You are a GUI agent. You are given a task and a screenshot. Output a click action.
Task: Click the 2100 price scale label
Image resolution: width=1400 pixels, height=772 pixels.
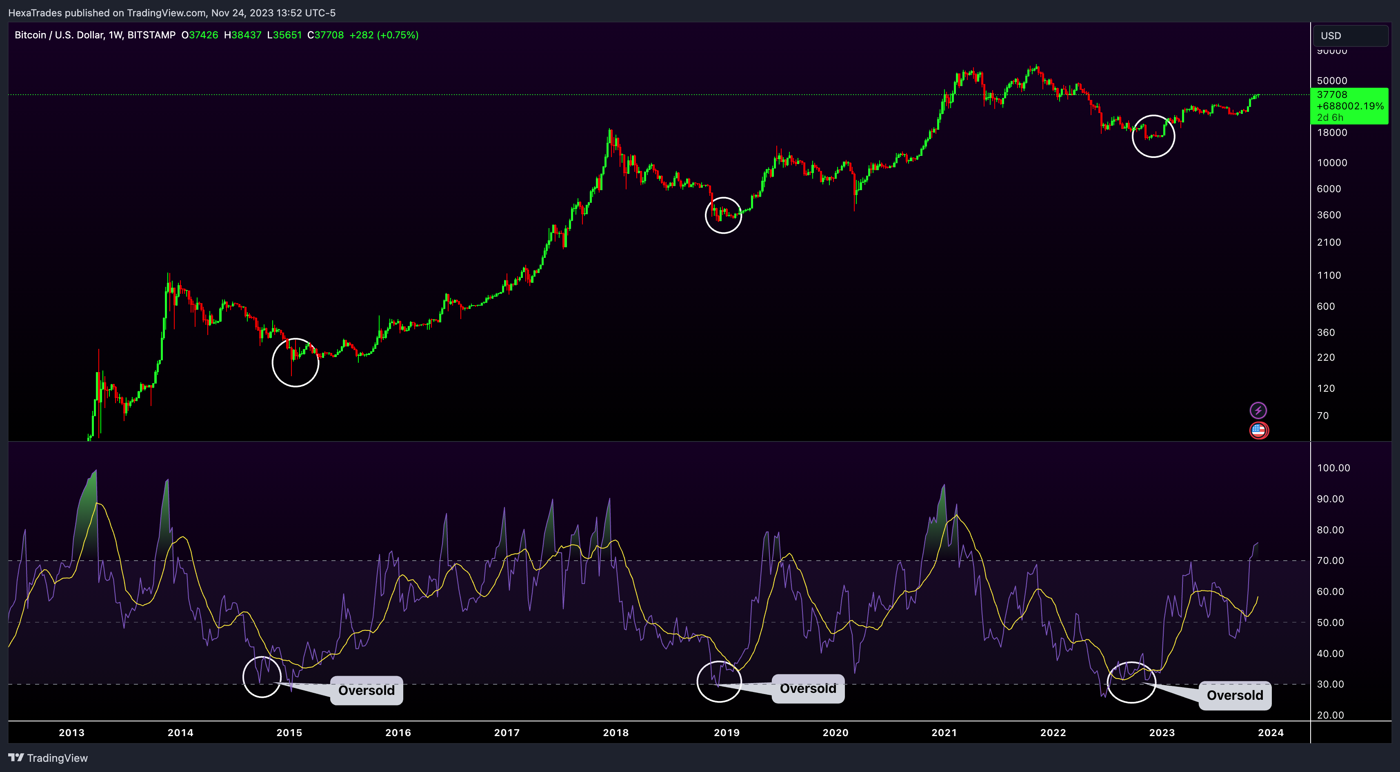[1329, 242]
